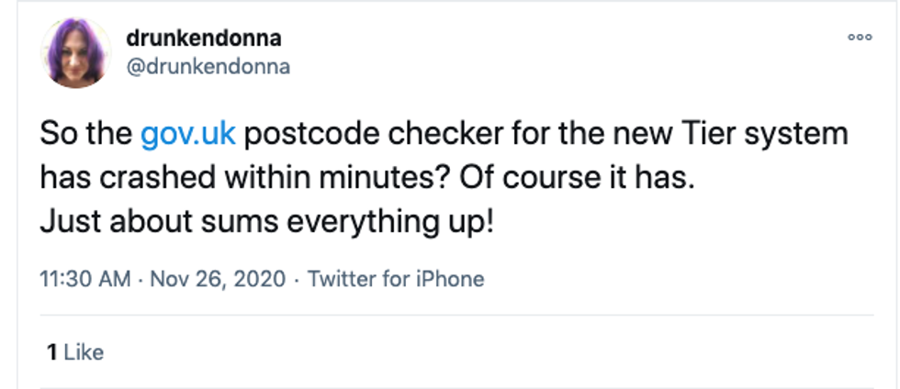Click the @drunkendonna handle

coord(208,66)
